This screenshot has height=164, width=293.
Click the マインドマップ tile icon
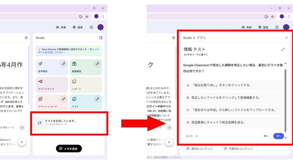pyautogui.click(x=40, y=82)
